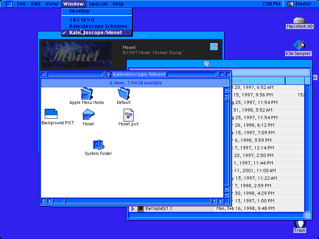Select the Apple Menu Items folder icon
The image size is (319, 239).
(87, 94)
